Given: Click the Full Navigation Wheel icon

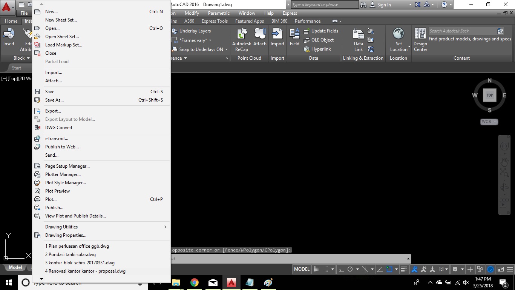Looking at the screenshot, I should (504, 147).
